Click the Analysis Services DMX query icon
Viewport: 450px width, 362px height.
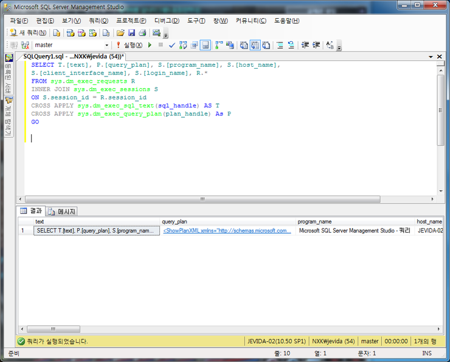pyautogui.click(x=81, y=33)
